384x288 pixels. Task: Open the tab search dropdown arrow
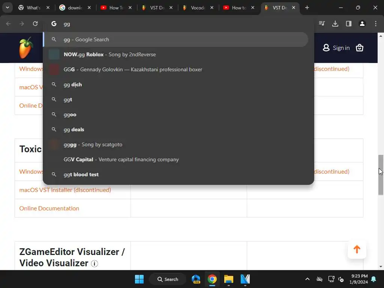[7, 7]
